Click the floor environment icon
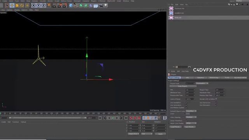Image resolution: width=249 pixels, height=140 pixels. (x=96, y=6)
